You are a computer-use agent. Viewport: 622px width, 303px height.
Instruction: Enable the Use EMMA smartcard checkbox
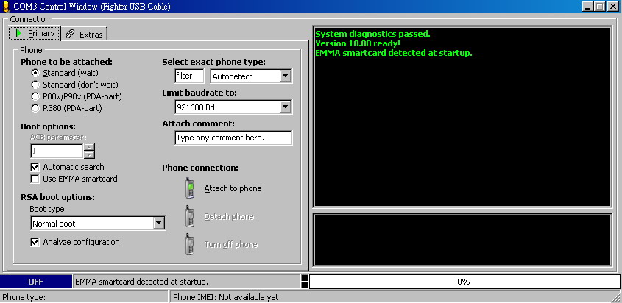35,179
